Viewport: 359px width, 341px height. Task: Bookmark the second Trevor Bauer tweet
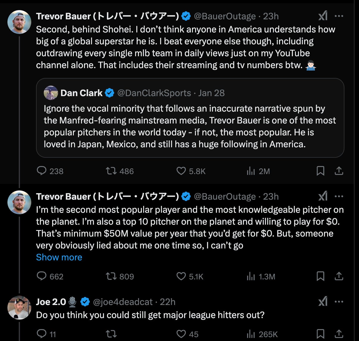click(x=320, y=276)
